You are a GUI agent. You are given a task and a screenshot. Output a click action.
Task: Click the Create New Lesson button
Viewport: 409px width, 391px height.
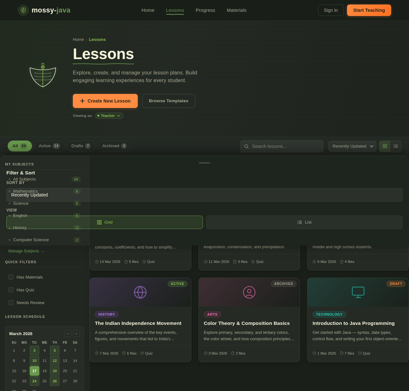(x=105, y=101)
